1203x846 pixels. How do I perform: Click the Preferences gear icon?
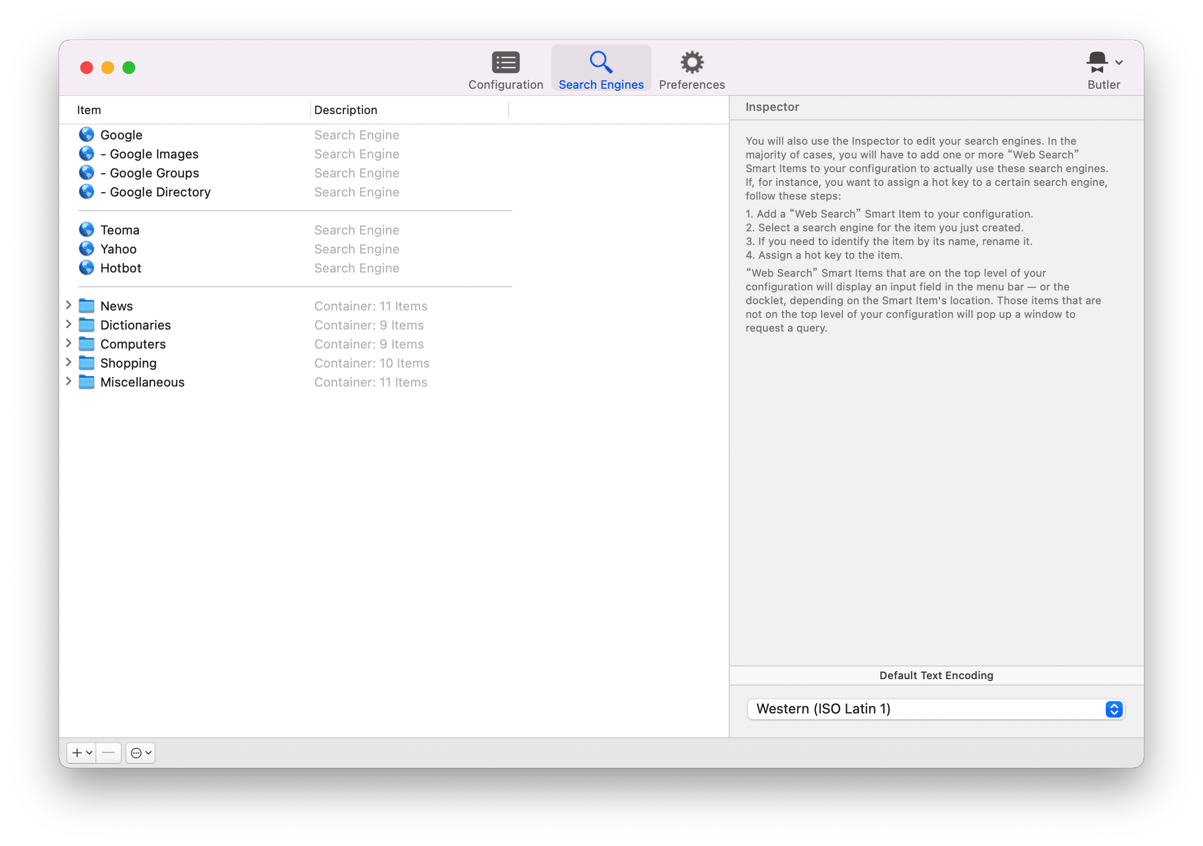click(x=692, y=62)
